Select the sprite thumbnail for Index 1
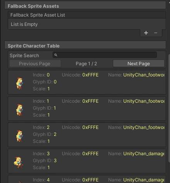170x183 pixels. 20,110
